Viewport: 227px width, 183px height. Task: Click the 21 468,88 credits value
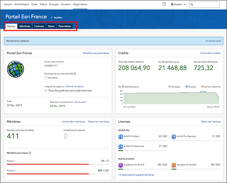pyautogui.click(x=173, y=68)
